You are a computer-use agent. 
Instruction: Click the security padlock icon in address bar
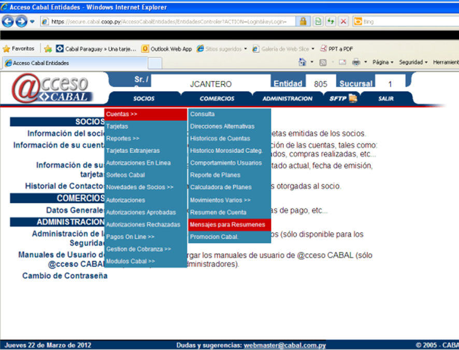303,21
